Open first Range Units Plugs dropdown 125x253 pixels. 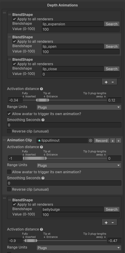(x=79, y=107)
